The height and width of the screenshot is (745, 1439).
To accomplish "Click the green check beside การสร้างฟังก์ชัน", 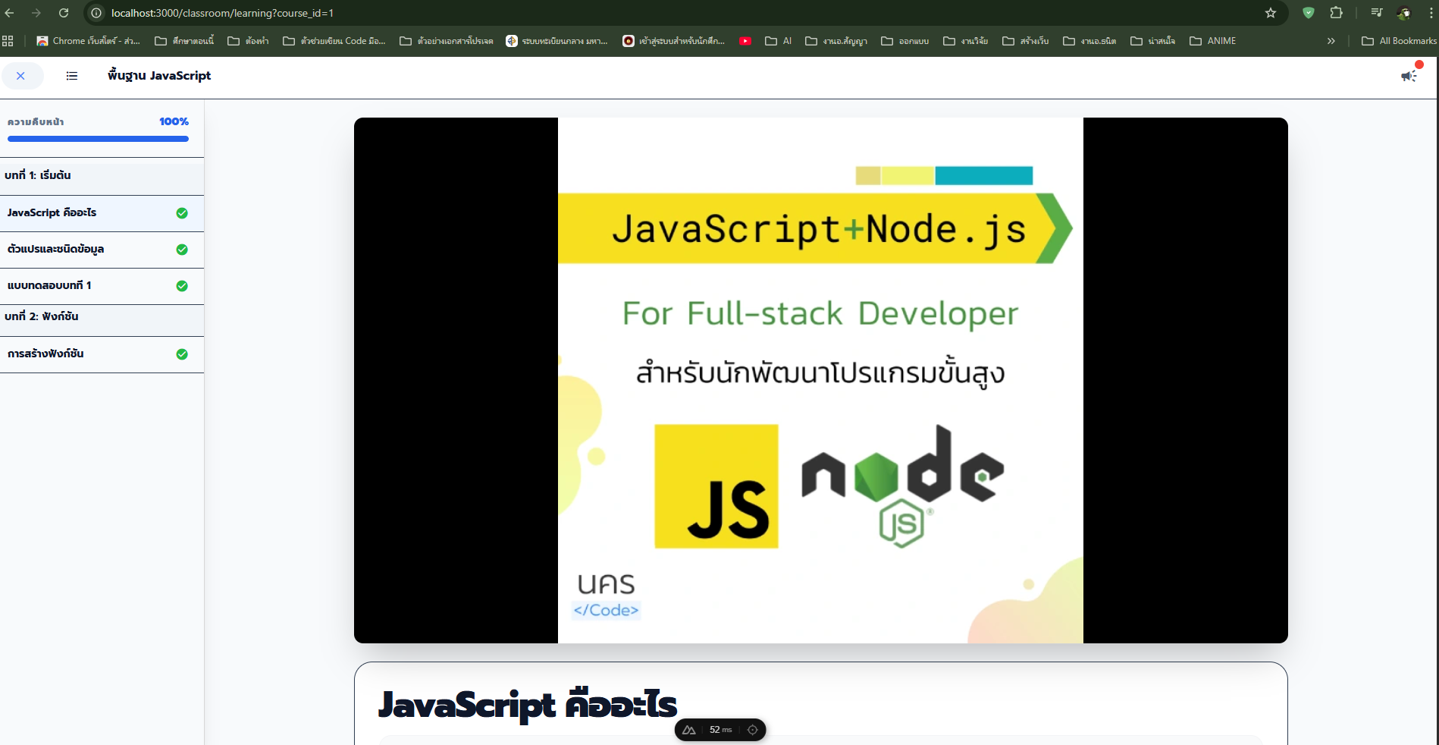I will (x=182, y=354).
